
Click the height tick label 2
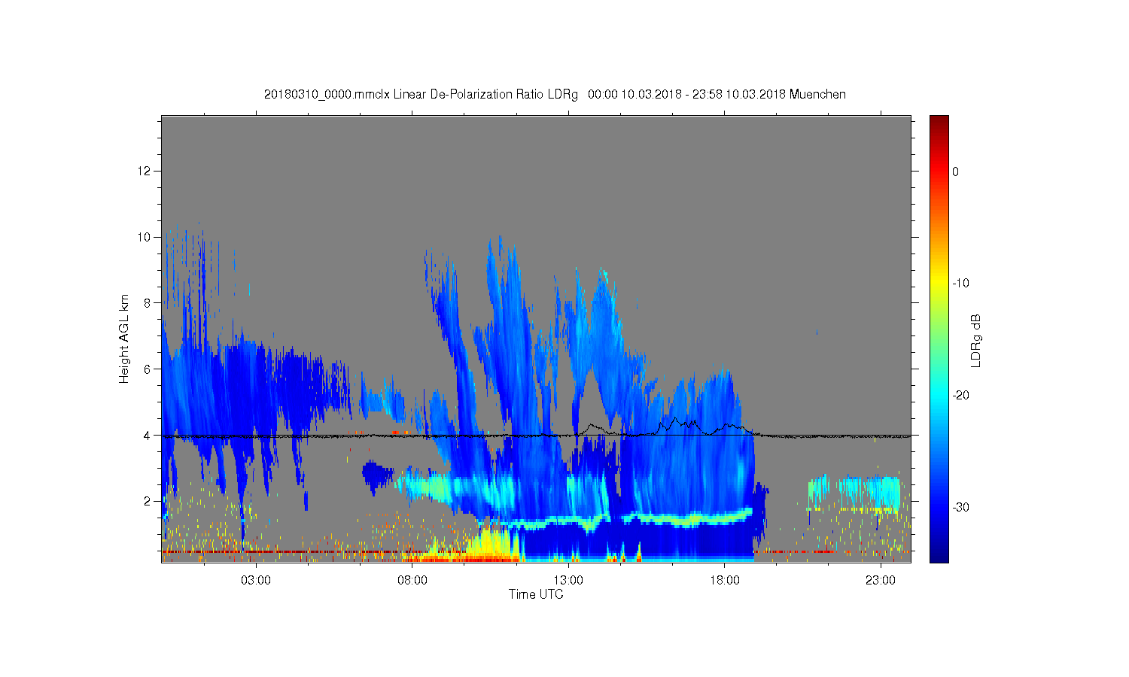(148, 501)
